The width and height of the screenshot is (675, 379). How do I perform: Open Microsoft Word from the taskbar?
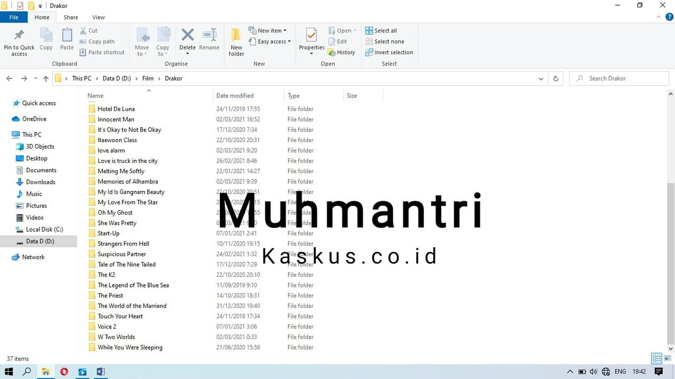pyautogui.click(x=101, y=372)
